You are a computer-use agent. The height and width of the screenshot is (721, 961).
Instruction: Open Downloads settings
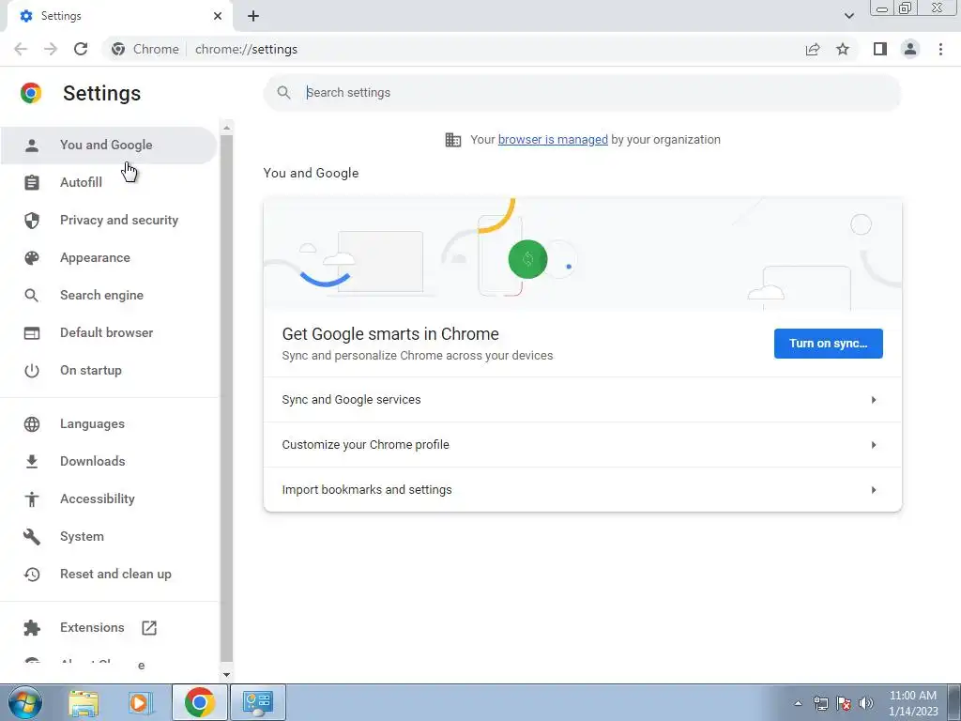point(109,461)
